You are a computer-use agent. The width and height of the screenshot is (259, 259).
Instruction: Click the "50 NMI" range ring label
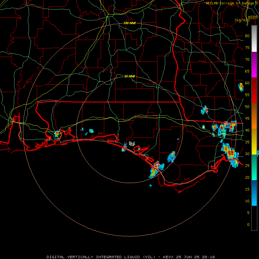[x=129, y=76]
